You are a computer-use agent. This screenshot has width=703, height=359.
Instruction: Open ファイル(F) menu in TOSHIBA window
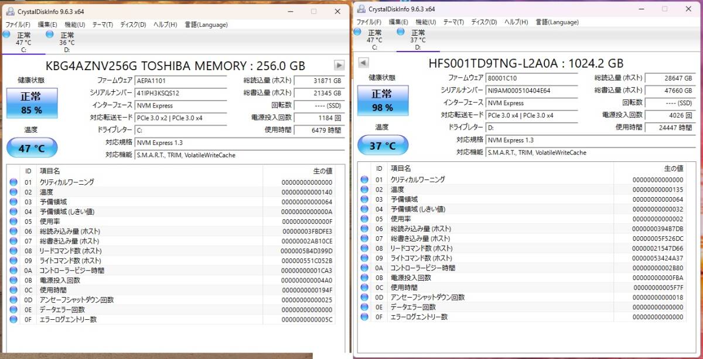tap(18, 25)
